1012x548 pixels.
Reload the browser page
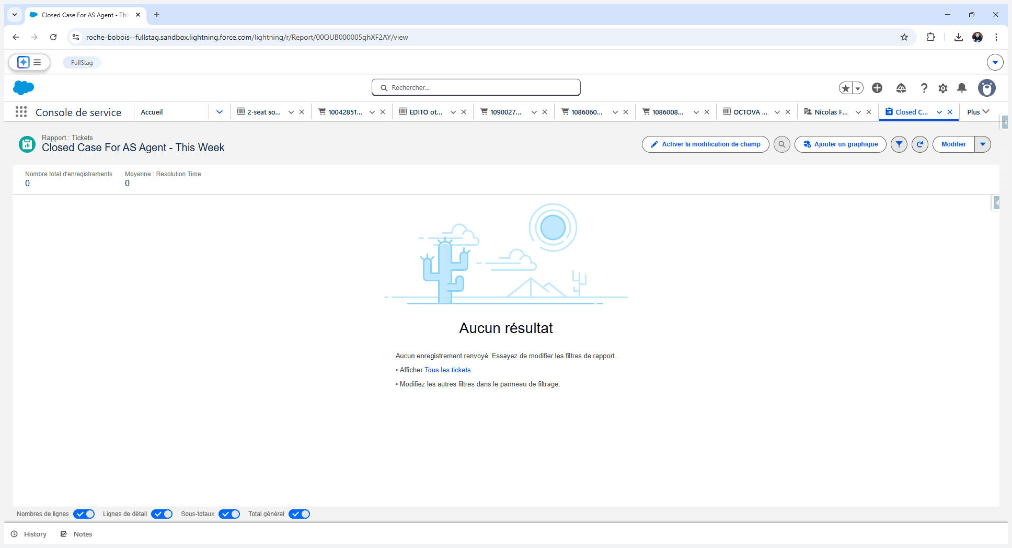click(x=53, y=37)
